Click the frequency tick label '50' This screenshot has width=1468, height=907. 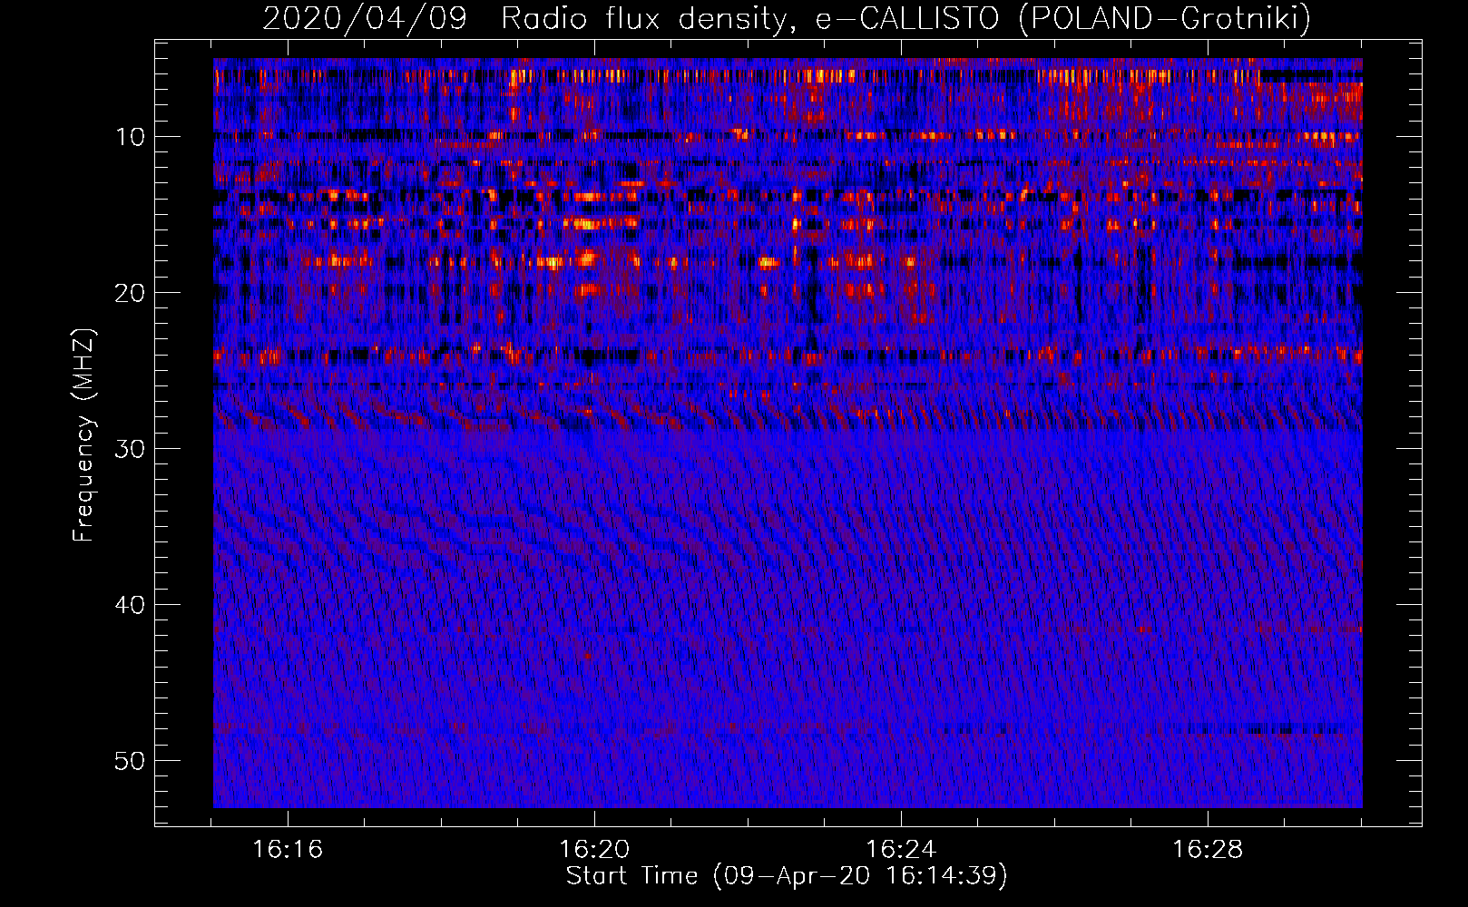(x=131, y=761)
